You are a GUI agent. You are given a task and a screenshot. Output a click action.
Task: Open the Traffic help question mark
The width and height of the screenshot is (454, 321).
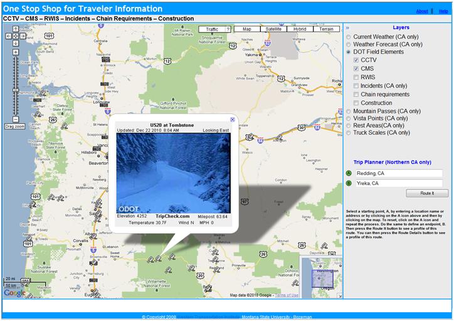(228, 29)
